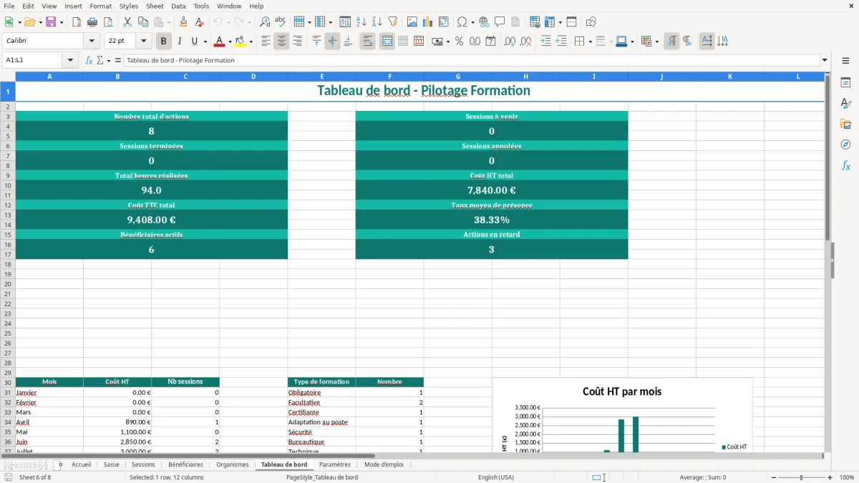
Task: Insert a hyperlink
Action: 484,22
